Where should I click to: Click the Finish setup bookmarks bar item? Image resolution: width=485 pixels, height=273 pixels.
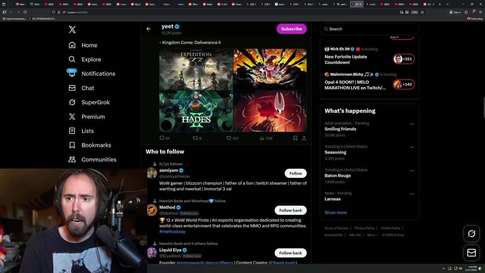[x=475, y=19]
